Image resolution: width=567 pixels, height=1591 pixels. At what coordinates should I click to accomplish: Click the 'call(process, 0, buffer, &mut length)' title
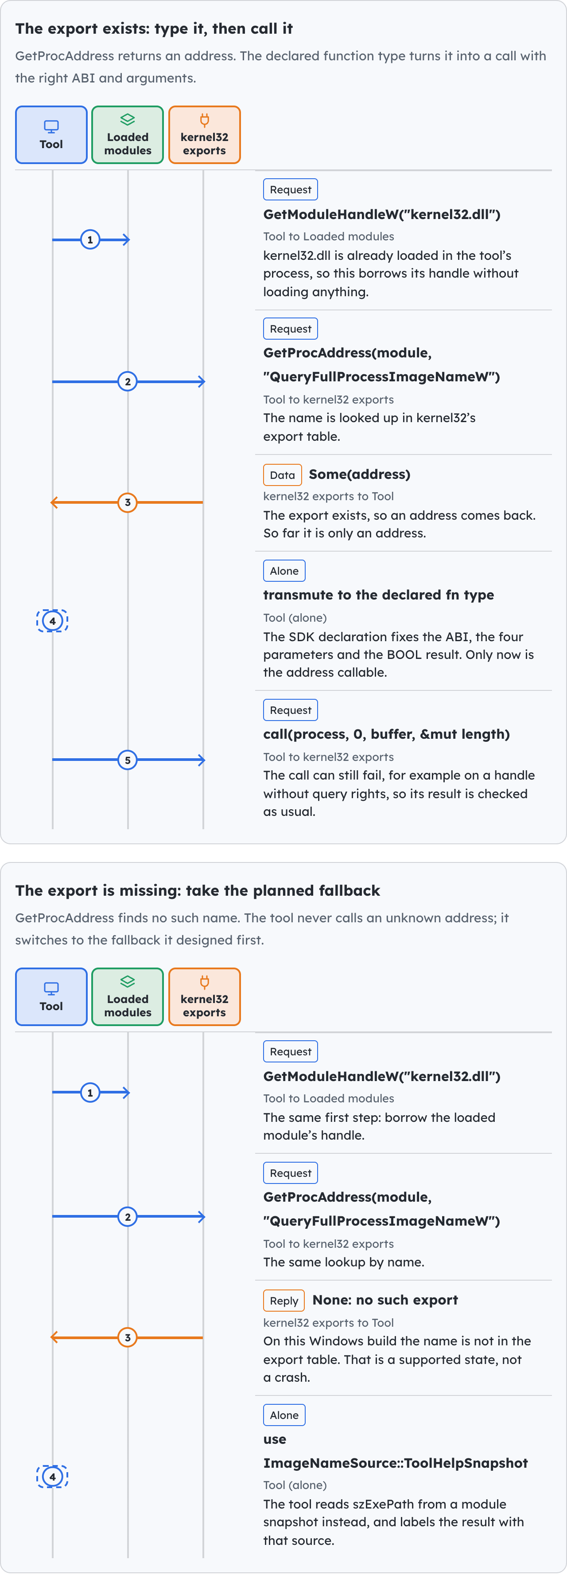point(386,734)
